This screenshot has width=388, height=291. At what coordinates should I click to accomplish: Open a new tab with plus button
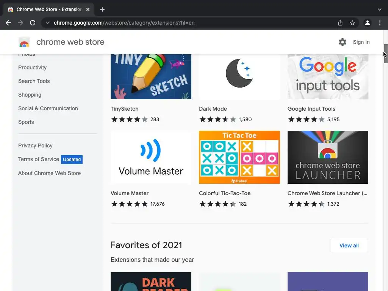click(x=102, y=9)
